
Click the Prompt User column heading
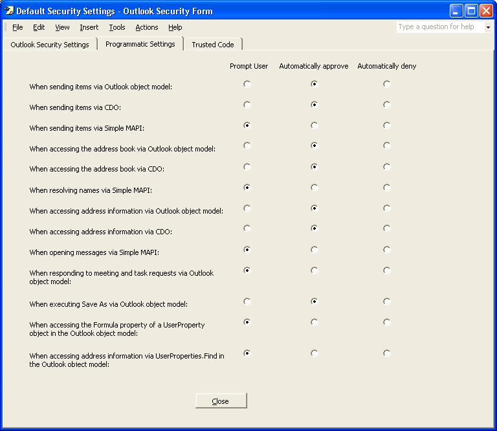click(x=248, y=66)
